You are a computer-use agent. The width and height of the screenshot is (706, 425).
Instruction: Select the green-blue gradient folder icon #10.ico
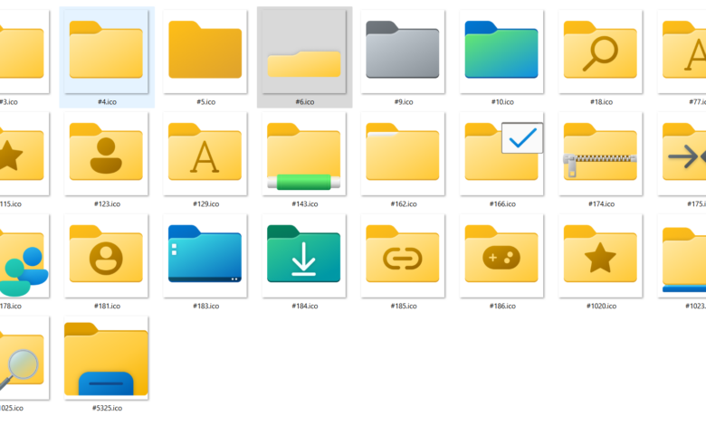(501, 52)
